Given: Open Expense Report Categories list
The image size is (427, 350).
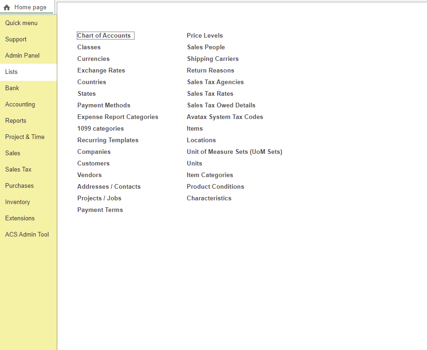Looking at the screenshot, I should tap(118, 117).
